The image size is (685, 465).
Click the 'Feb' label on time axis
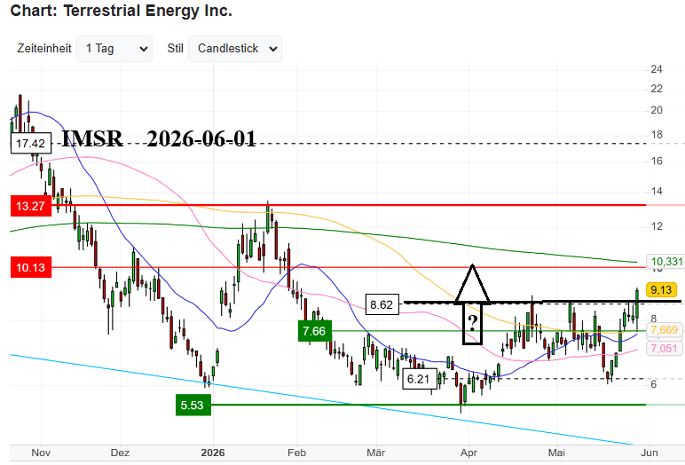click(296, 453)
